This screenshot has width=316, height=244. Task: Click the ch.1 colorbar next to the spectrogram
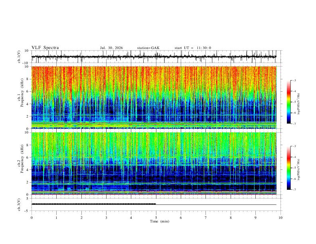pos(288,102)
